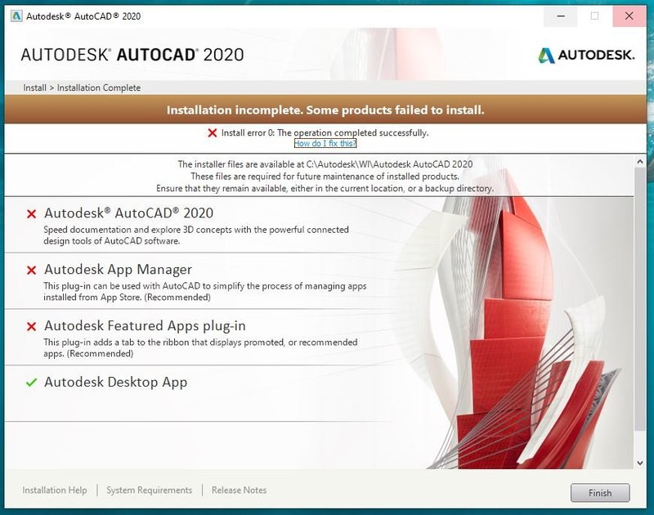Click the AUTODESK AUTOCAD 2020 header title

(x=132, y=55)
